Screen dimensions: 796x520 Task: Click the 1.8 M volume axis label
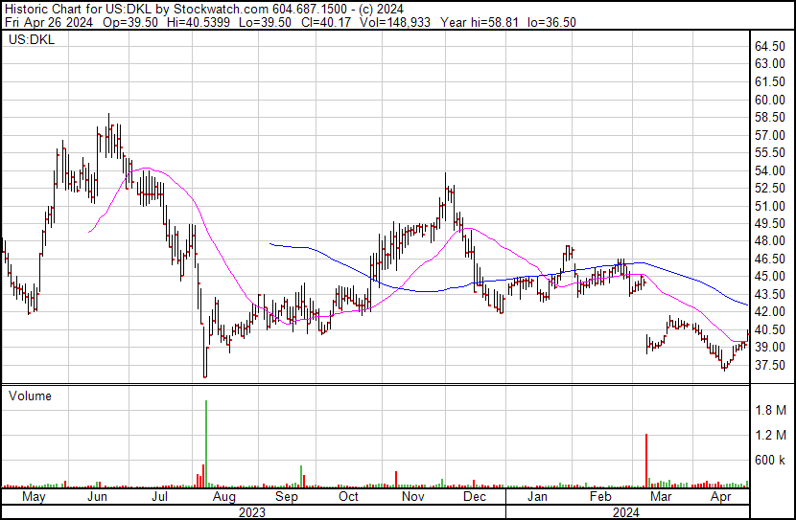(771, 410)
